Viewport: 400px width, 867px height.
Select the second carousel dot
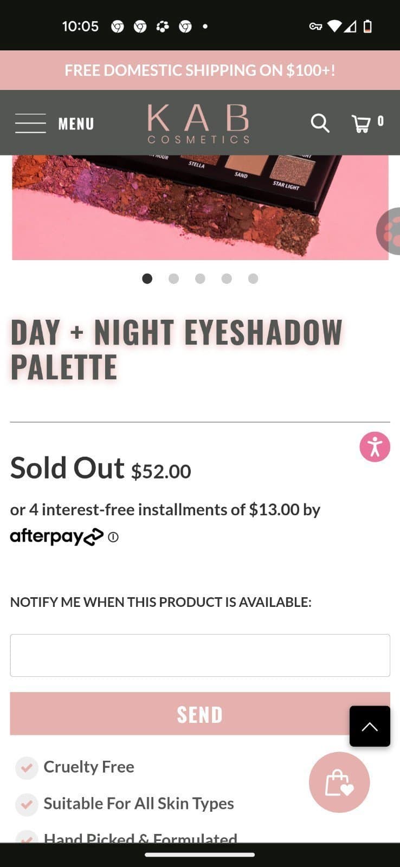click(x=173, y=279)
